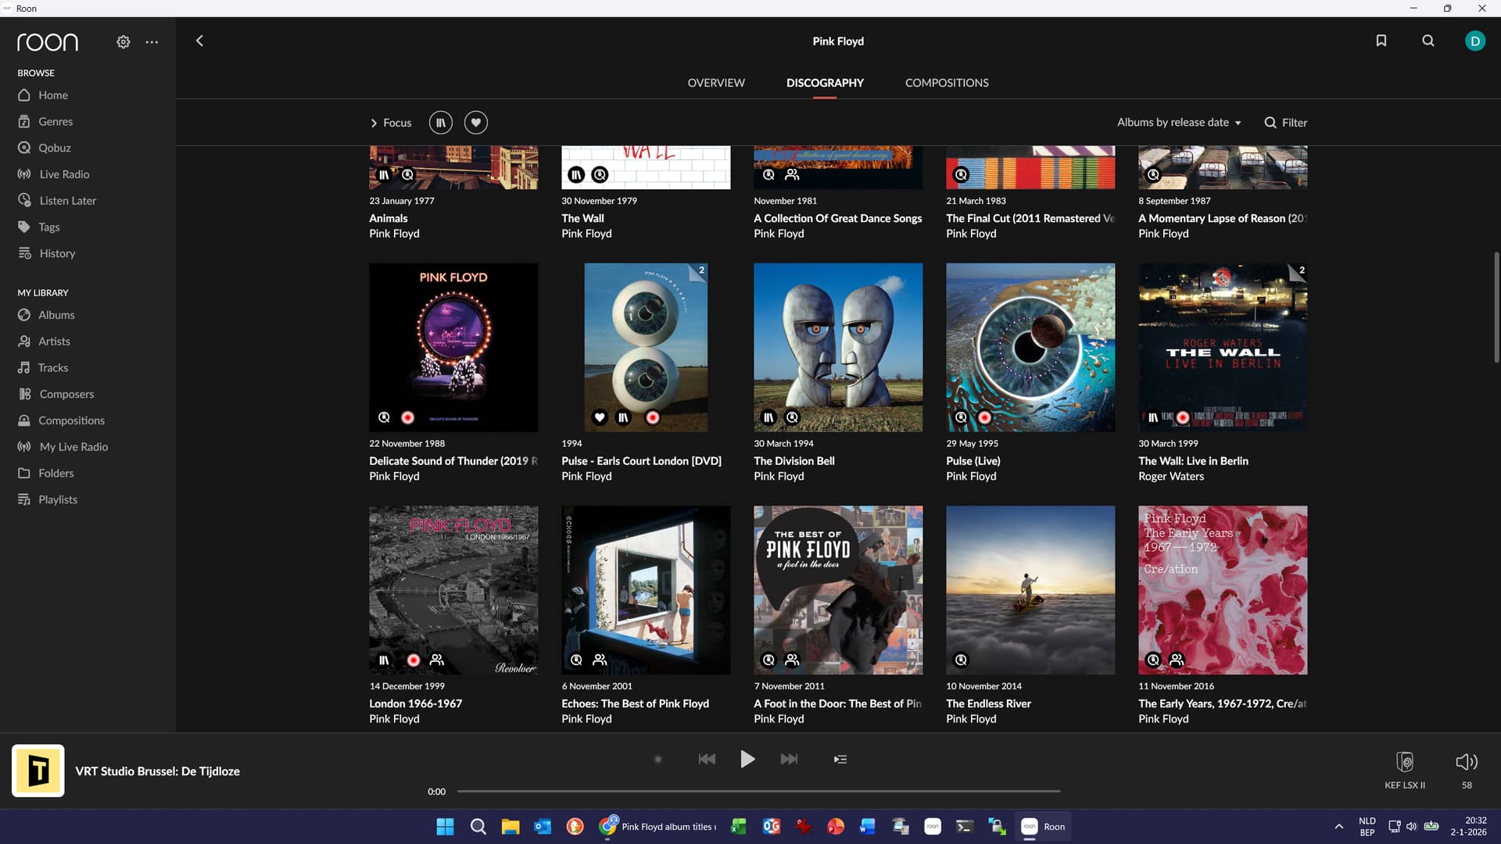Toggle the favorites heart filter
Screen dimensions: 1501x844
click(x=475, y=123)
